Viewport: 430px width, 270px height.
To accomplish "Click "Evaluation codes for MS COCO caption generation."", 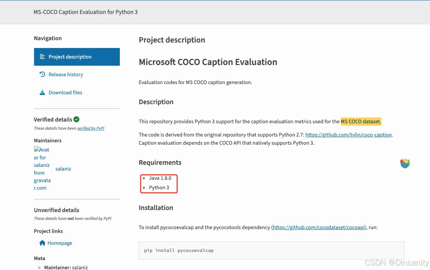I will click(195, 82).
